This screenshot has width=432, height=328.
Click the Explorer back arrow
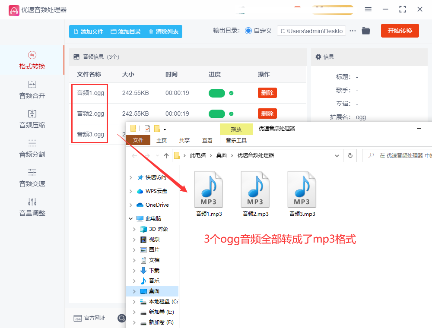(x=134, y=156)
